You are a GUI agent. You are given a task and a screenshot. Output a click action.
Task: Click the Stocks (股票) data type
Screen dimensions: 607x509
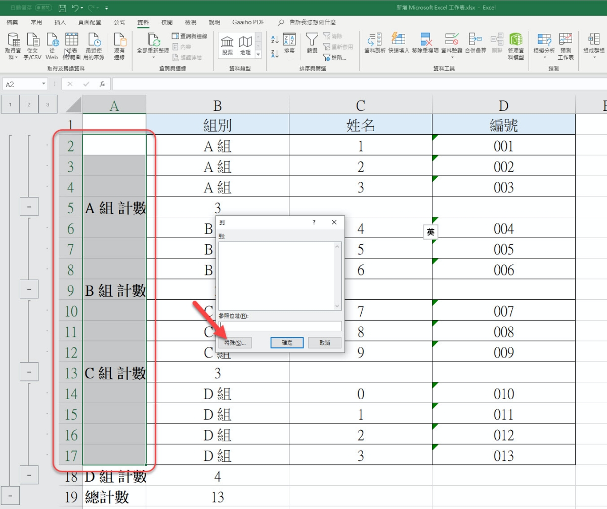click(x=228, y=46)
